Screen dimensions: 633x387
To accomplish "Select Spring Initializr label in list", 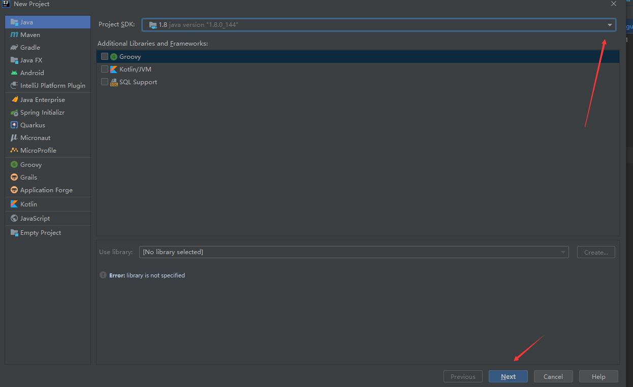I will coord(42,113).
